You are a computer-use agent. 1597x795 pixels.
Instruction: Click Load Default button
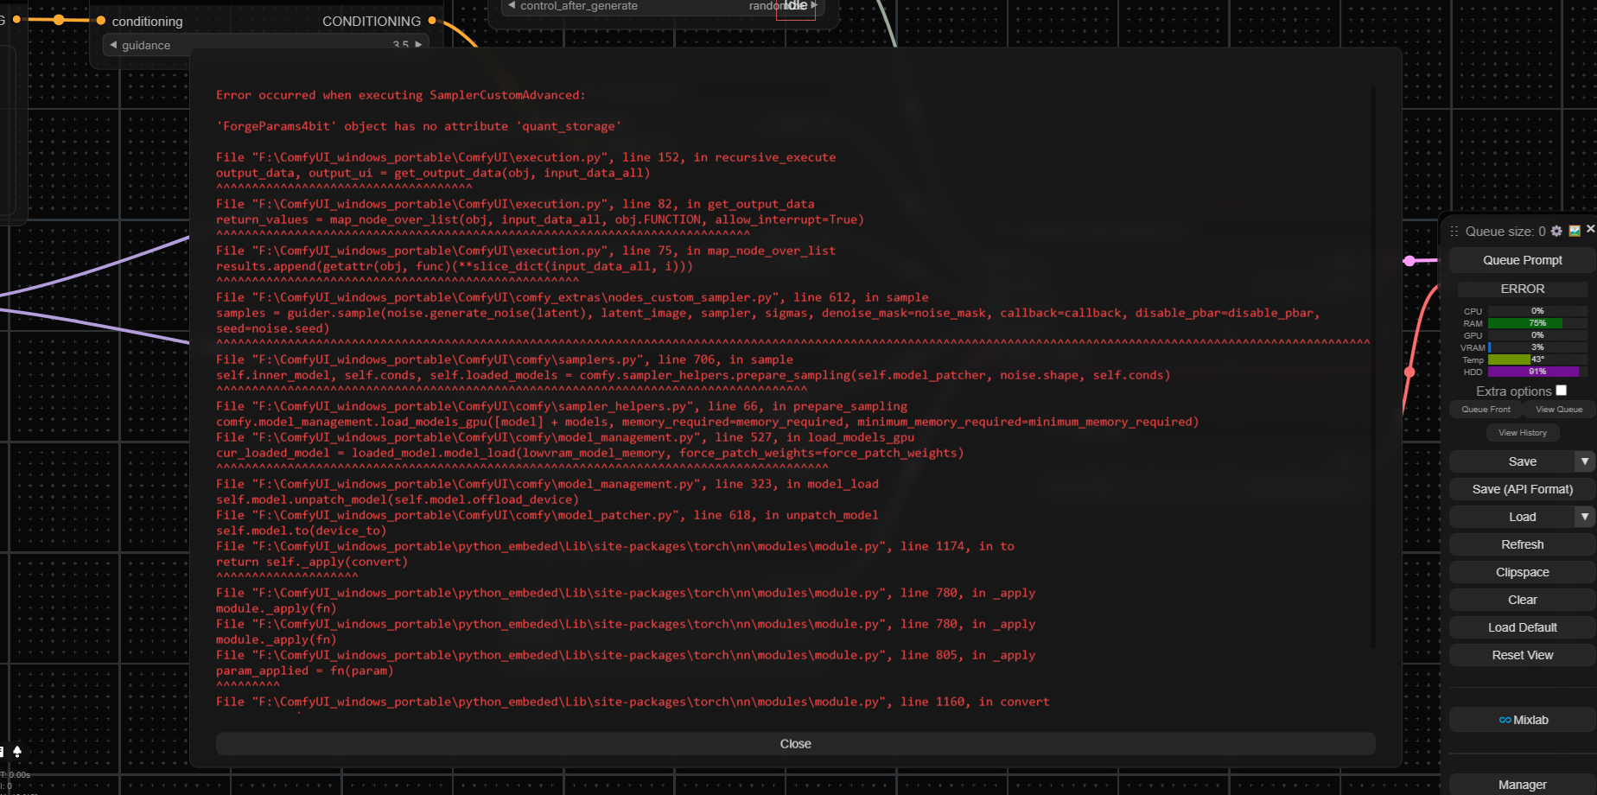point(1522,627)
